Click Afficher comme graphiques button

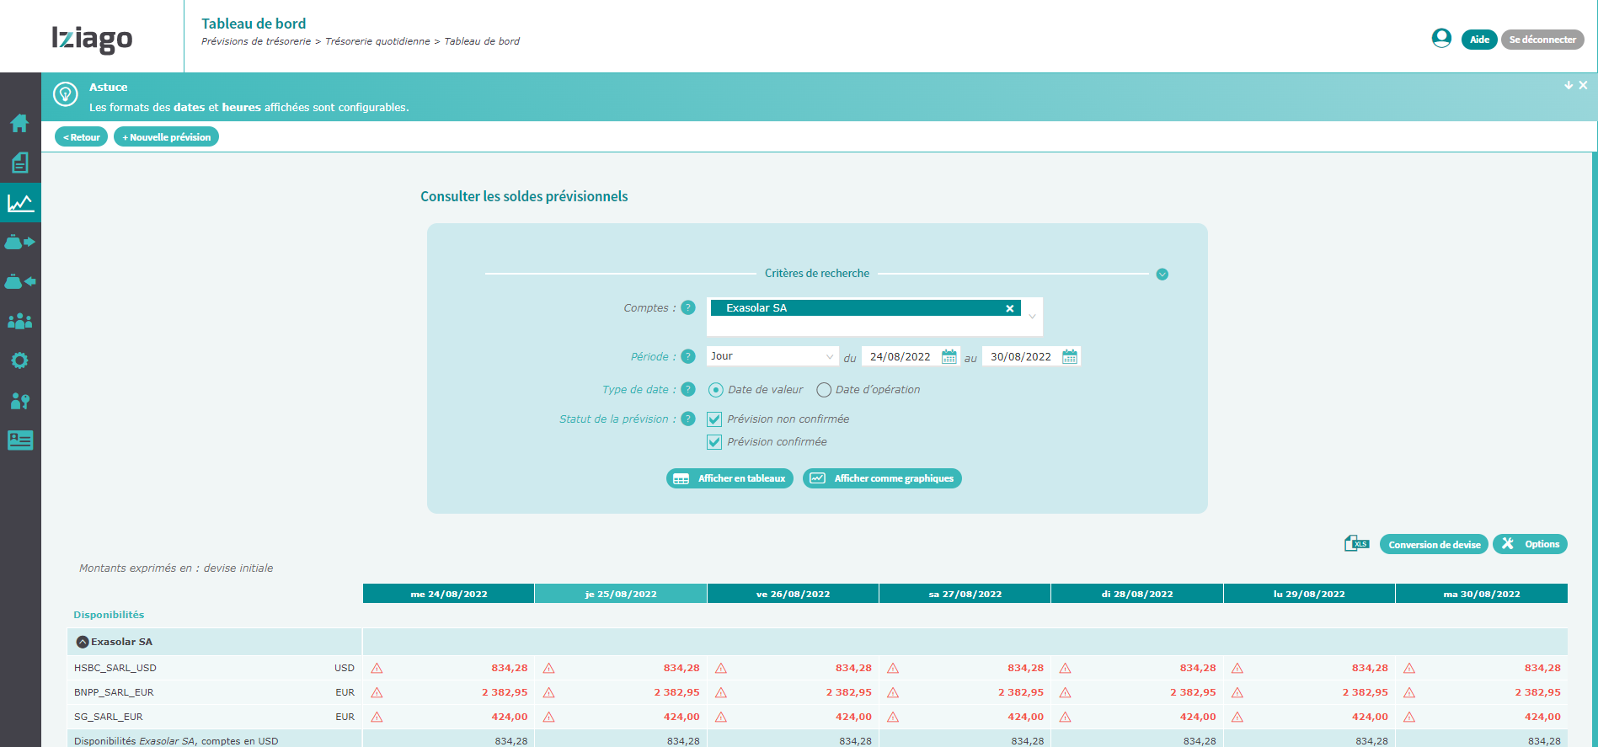(x=882, y=478)
